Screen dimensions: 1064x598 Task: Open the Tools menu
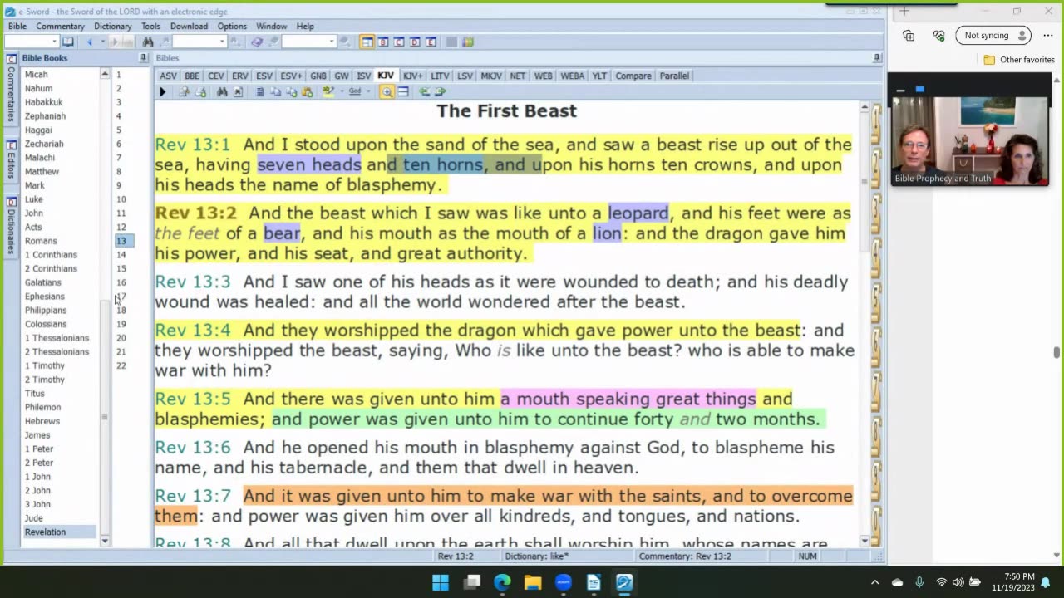coord(150,27)
